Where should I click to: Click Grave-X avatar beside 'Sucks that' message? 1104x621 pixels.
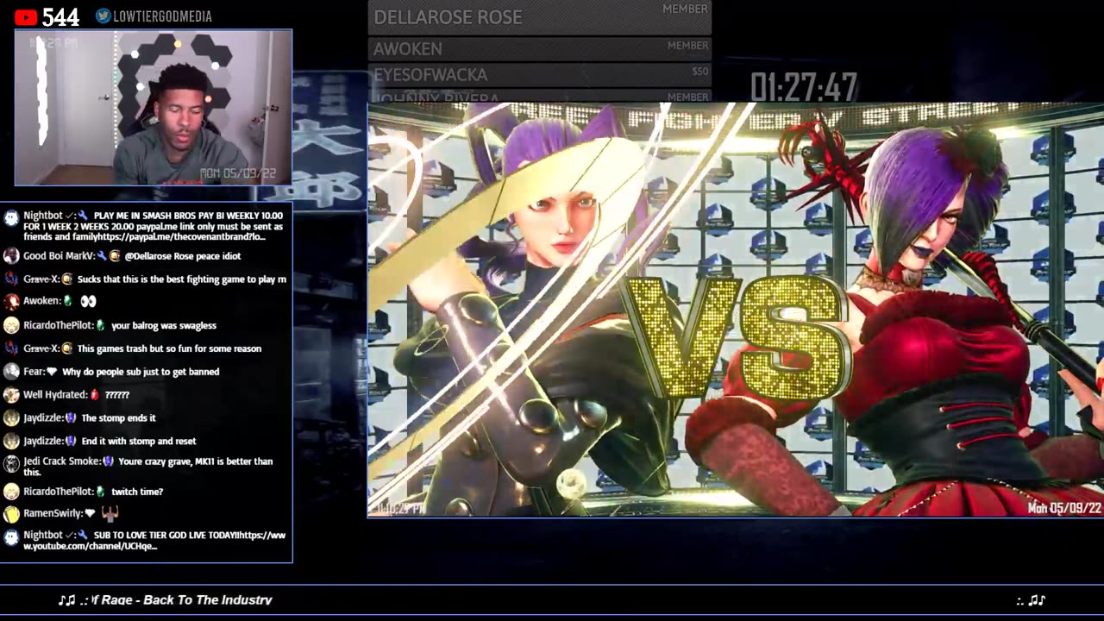11,279
